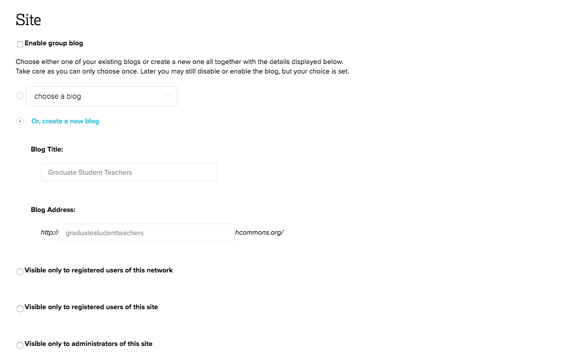Choose visible only to site administrators radio

pos(20,345)
